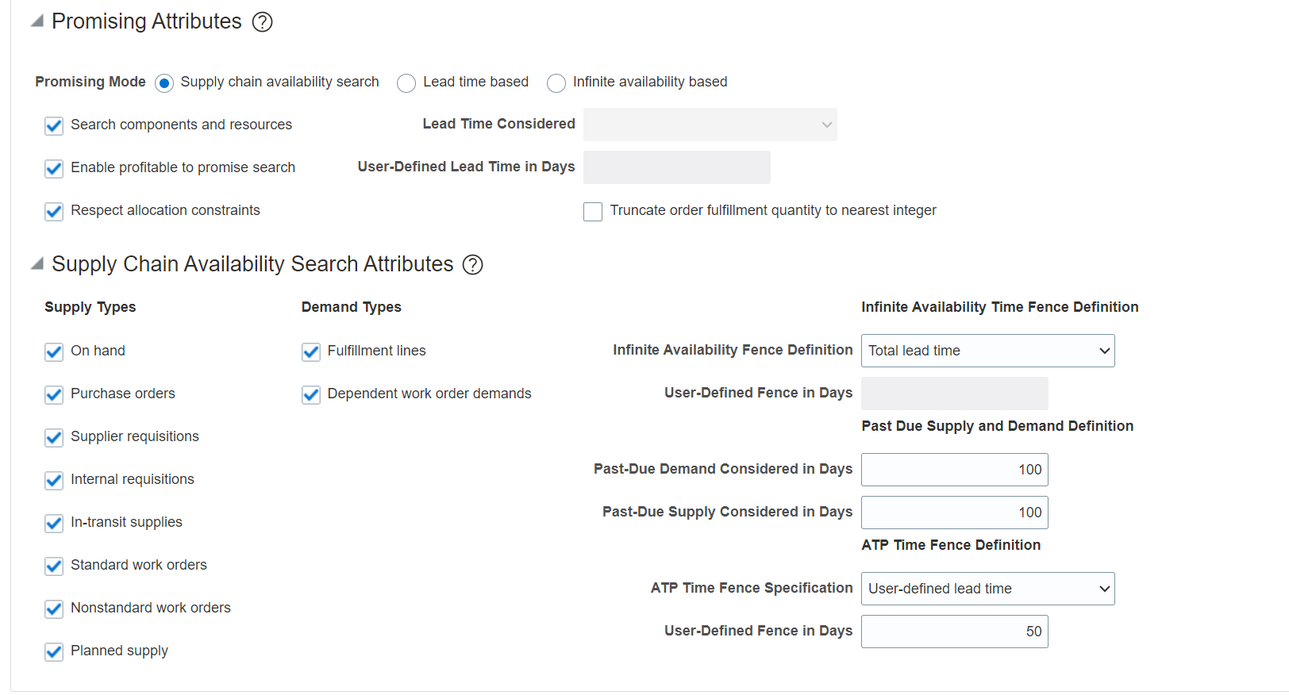Select Infinite availability based promising mode

coord(556,83)
